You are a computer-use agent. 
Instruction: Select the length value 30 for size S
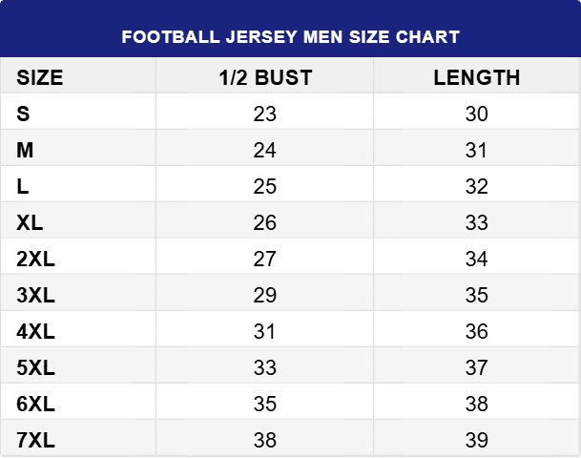(x=477, y=114)
